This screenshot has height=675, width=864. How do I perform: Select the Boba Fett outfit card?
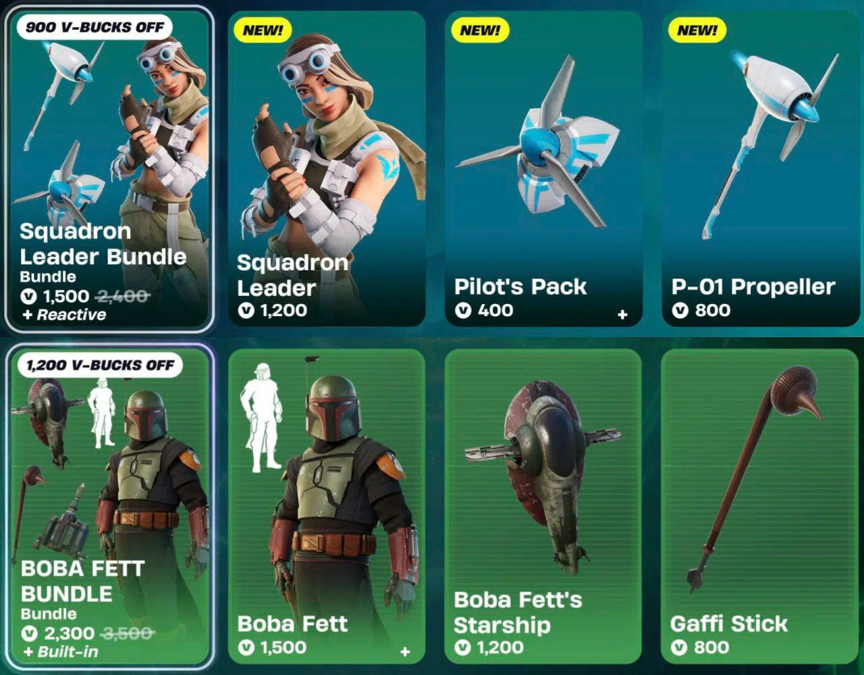click(x=327, y=506)
